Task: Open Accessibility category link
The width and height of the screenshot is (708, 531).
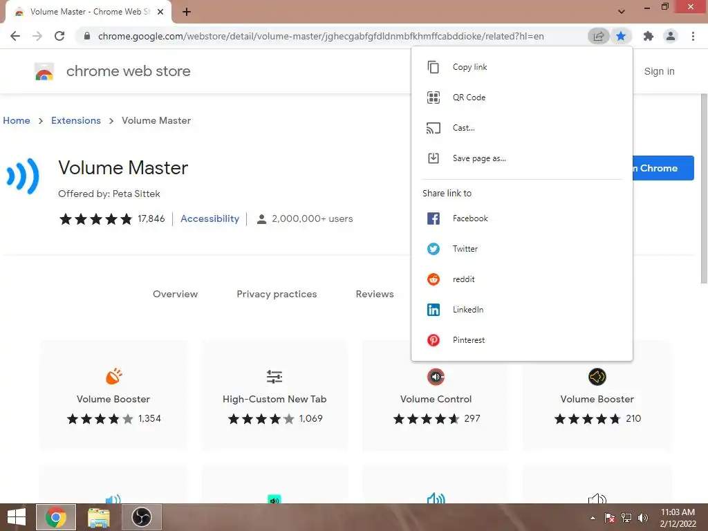Action: [x=210, y=218]
